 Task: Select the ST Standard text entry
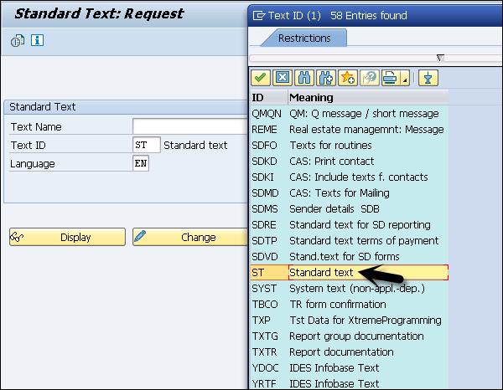point(350,273)
